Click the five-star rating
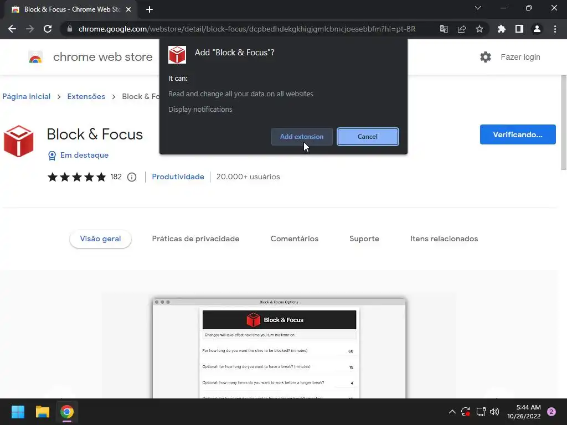 (x=76, y=177)
